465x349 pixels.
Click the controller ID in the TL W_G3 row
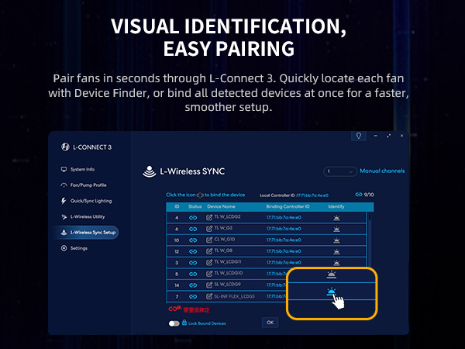click(x=284, y=229)
